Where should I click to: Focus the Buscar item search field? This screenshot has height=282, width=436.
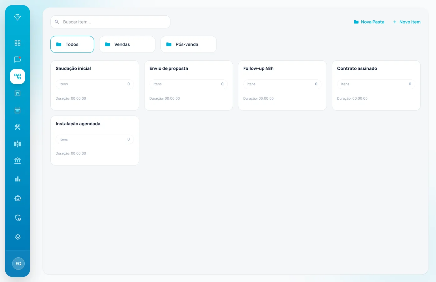[110, 22]
